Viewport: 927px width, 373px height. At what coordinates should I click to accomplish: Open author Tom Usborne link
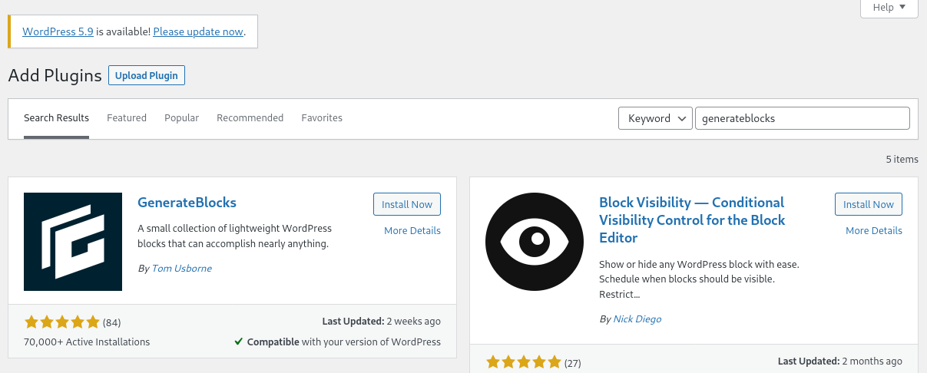(181, 269)
